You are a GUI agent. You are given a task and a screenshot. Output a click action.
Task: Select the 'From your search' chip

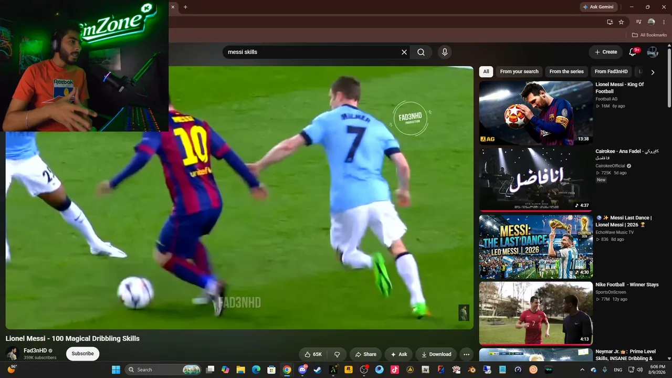coord(519,71)
